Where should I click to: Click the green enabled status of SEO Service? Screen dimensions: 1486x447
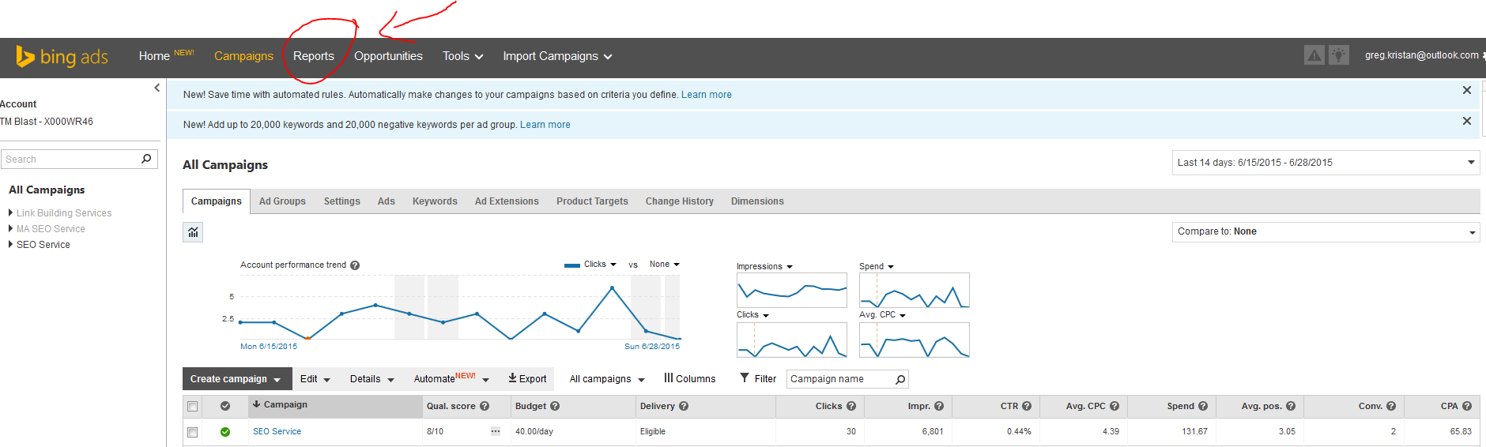point(225,432)
